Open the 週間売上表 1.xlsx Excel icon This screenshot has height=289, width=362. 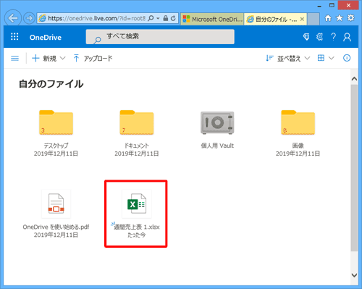pyautogui.click(x=137, y=204)
